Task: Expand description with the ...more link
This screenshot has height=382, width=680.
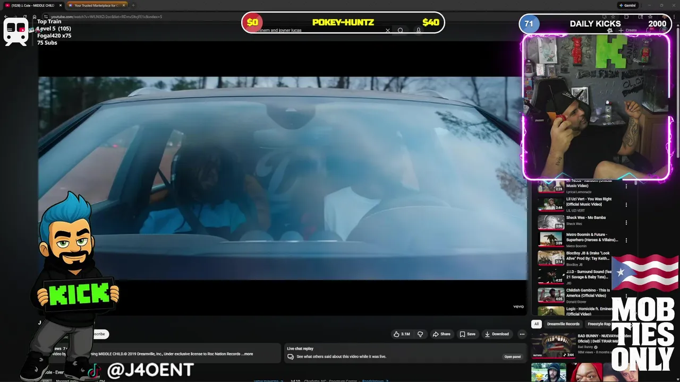Action: 248,354
